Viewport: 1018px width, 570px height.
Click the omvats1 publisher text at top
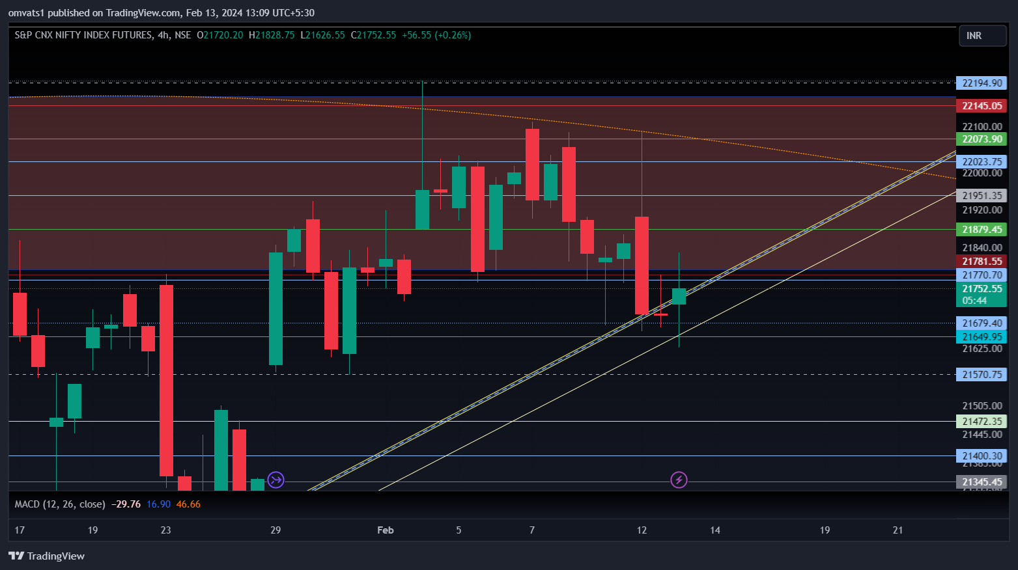[x=26, y=13]
